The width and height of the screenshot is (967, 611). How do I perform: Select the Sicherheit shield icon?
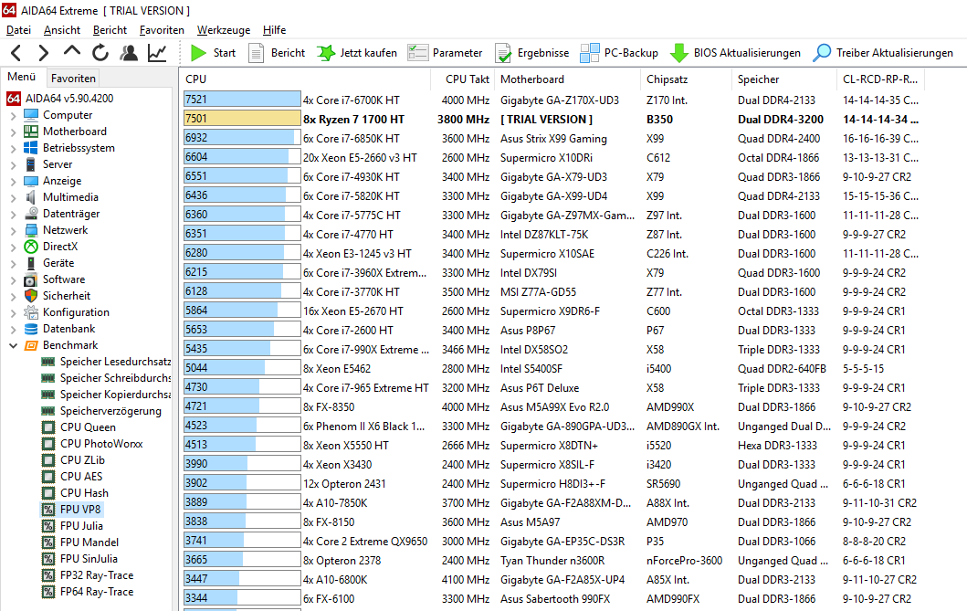[x=31, y=296]
